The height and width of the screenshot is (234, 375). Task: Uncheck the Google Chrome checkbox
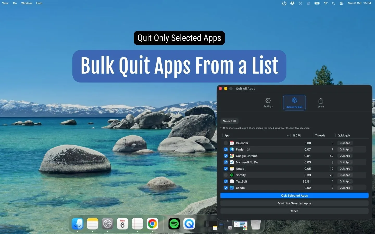point(226,156)
